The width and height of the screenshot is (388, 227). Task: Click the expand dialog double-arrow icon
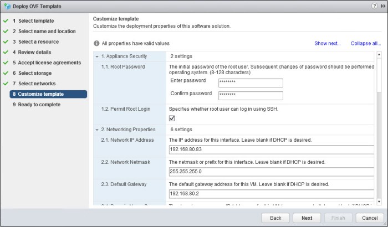point(382,6)
